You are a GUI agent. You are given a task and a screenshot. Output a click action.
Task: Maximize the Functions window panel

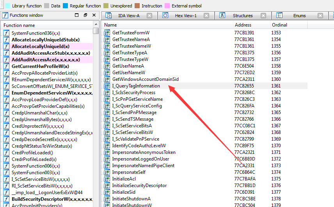(77, 15)
